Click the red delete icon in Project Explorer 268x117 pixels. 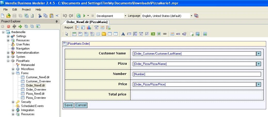click(9, 26)
